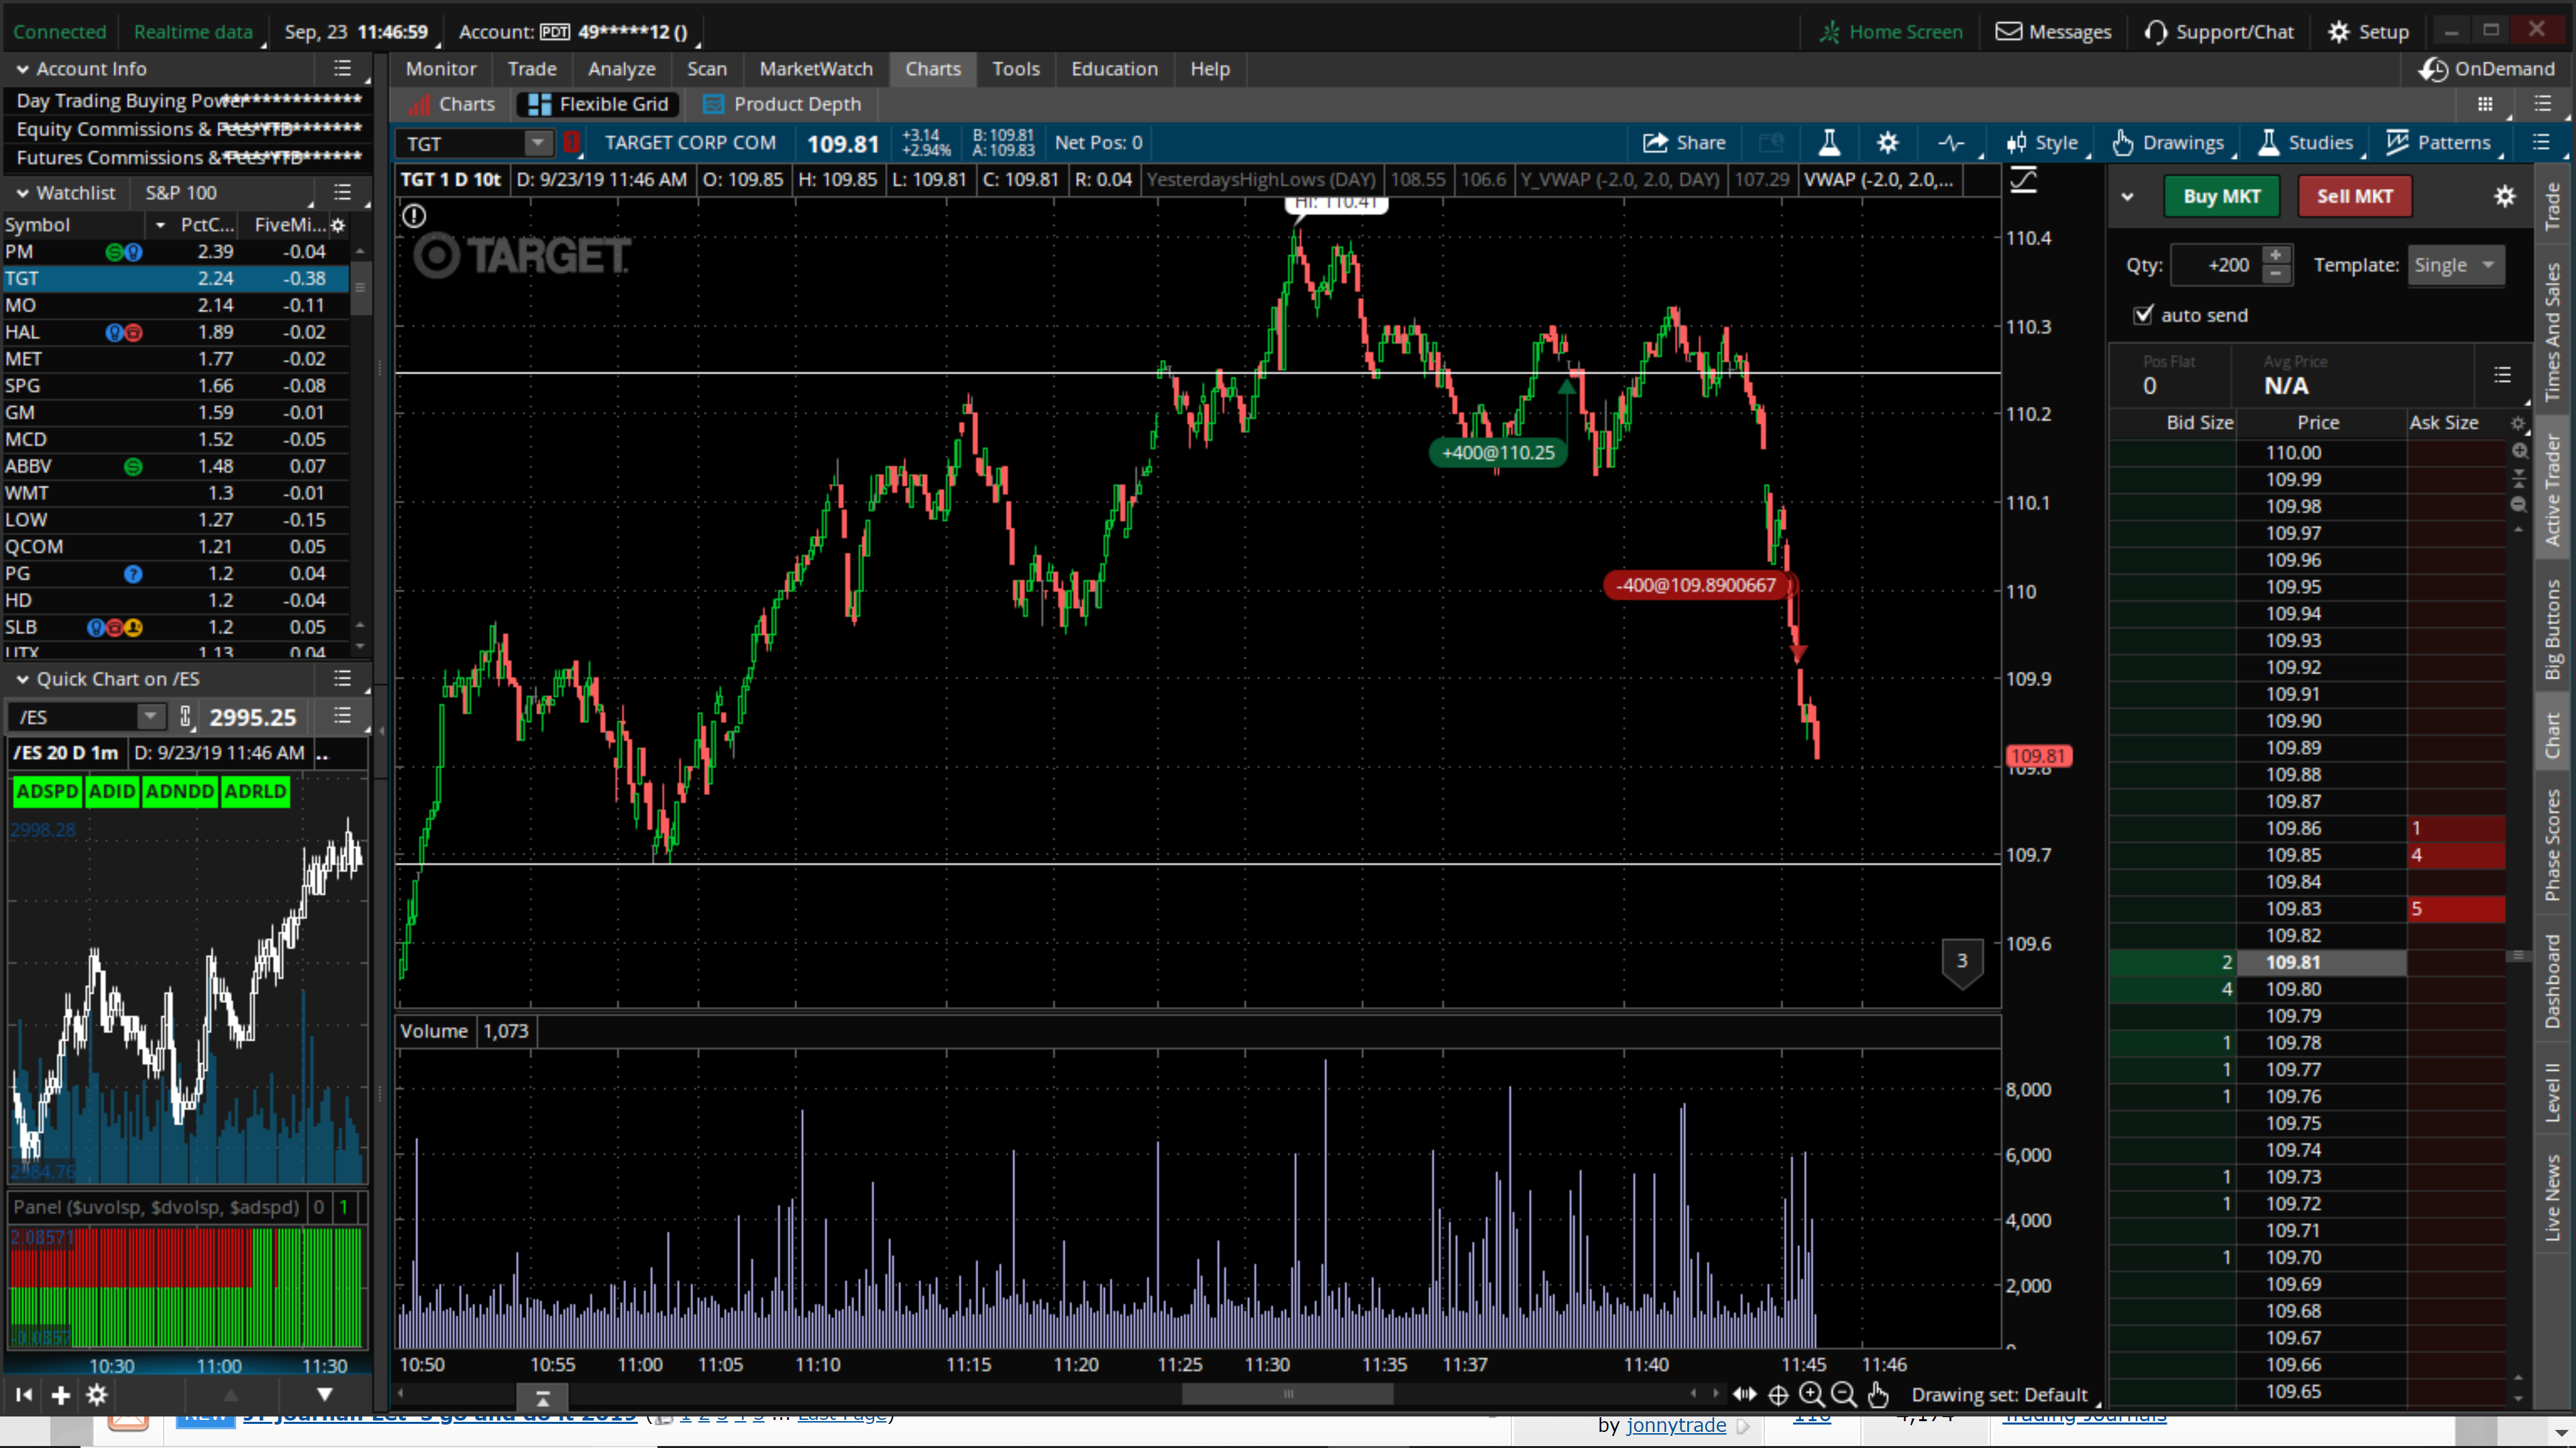Click the -400@109.8900667 order bubble
This screenshot has width=2576, height=1448.
[x=1696, y=586]
